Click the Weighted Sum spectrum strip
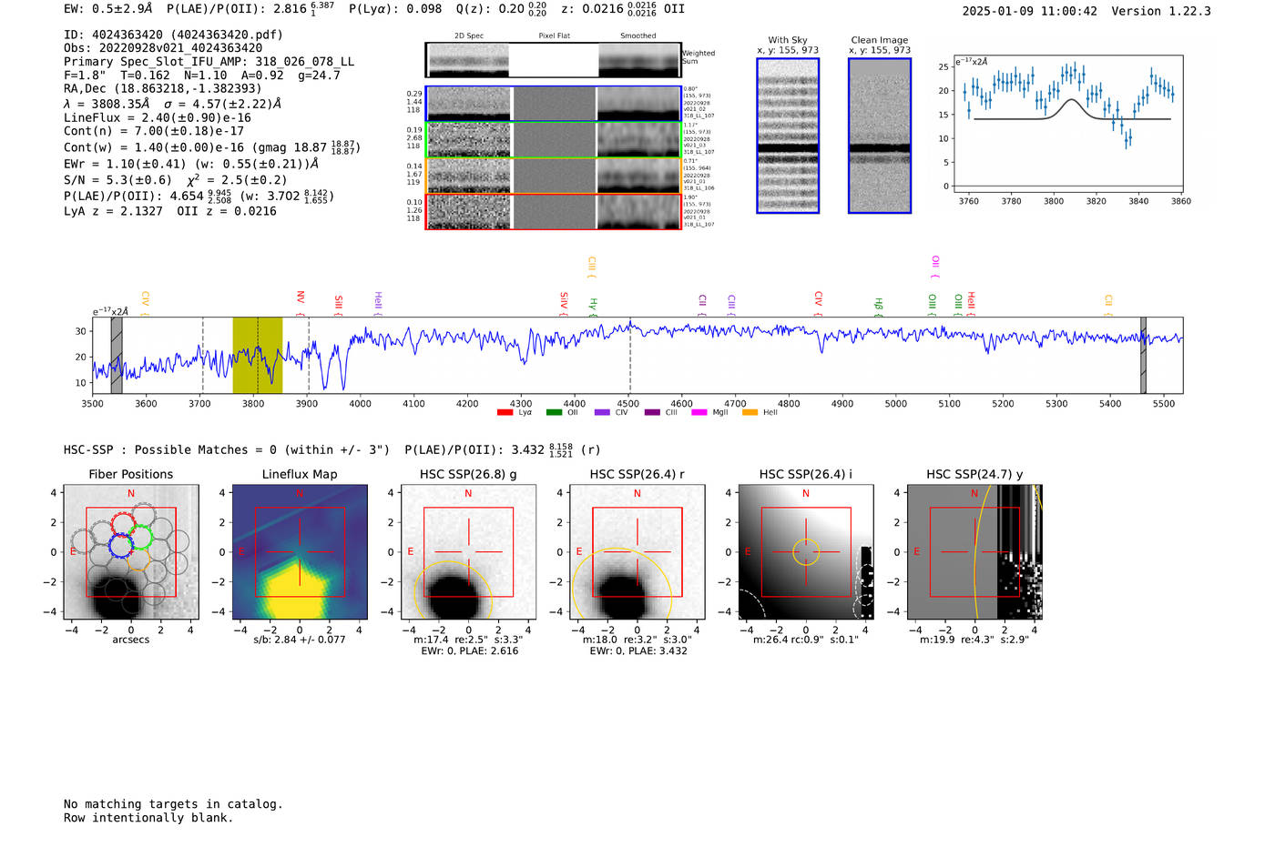 (554, 60)
